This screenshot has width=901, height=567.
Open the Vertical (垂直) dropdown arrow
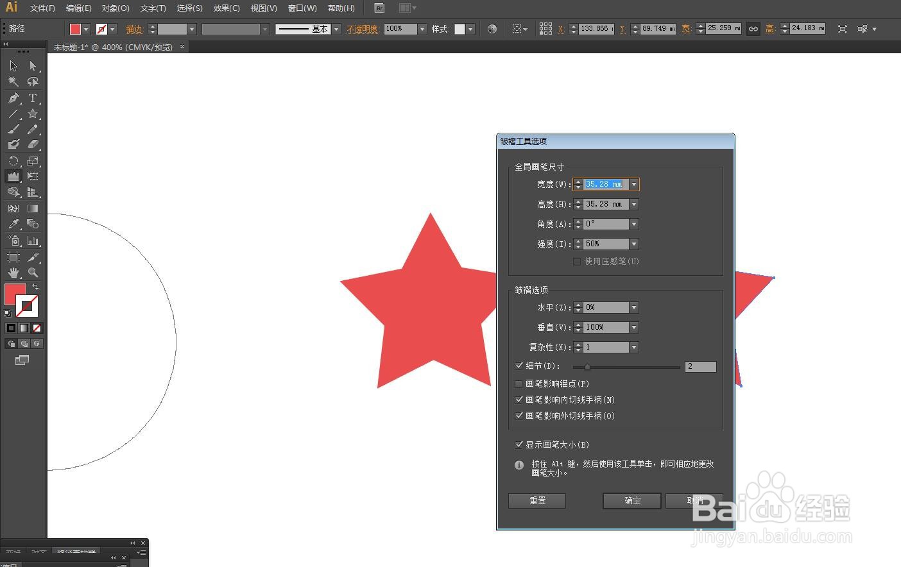point(634,327)
